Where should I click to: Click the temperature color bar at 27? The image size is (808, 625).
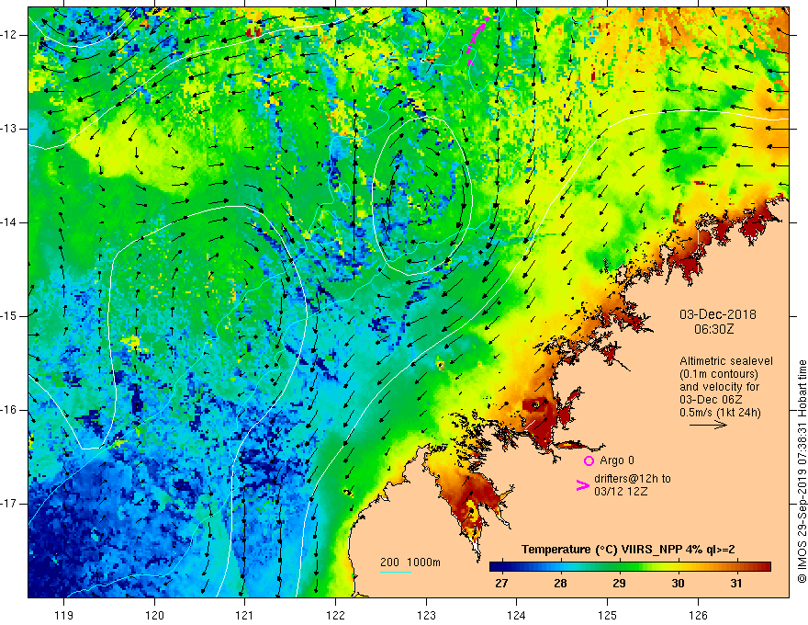pos(501,567)
